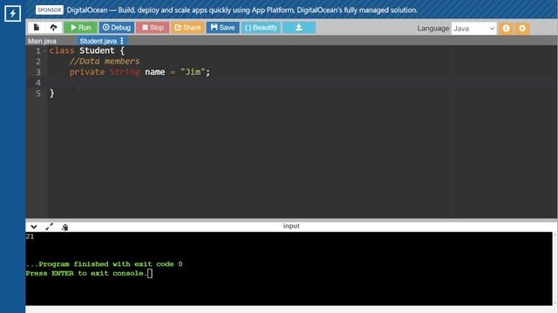Click the console input label
Viewport: 558px width, 313px height.
coord(291,226)
